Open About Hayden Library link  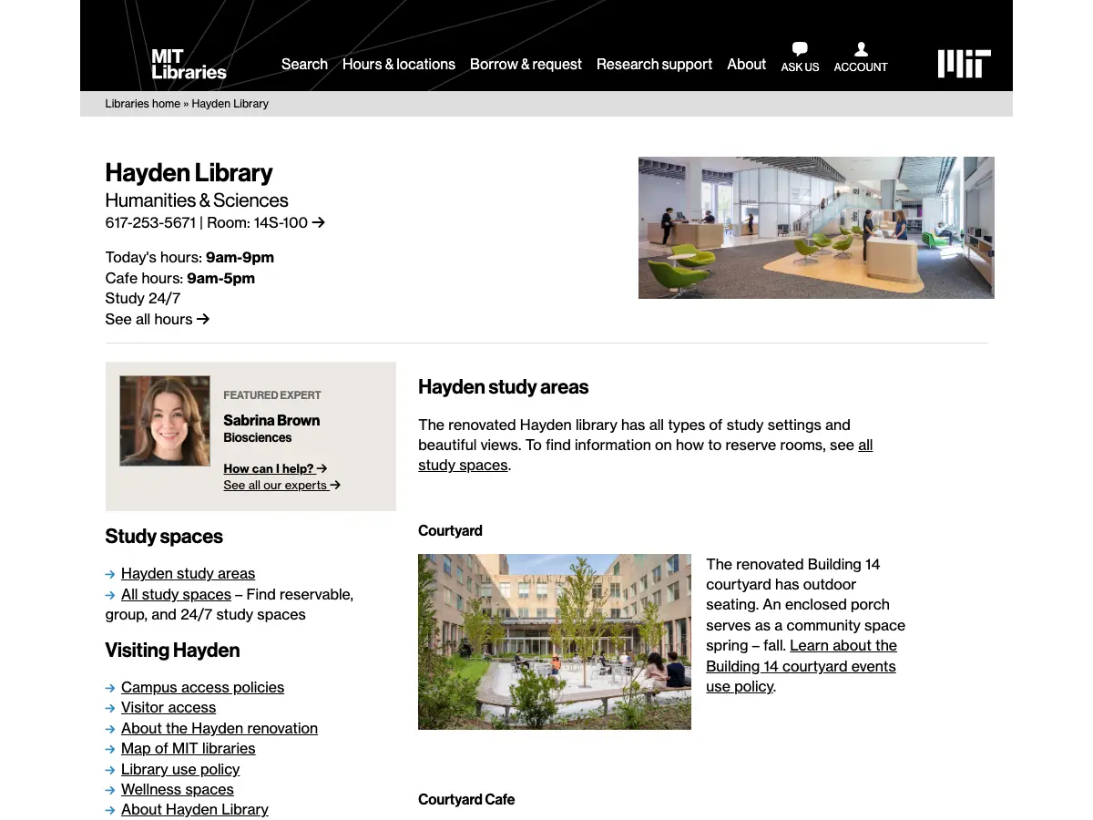pos(195,809)
